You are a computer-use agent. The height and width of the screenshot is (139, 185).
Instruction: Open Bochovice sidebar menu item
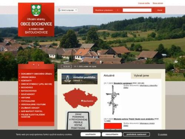(x=27, y=87)
